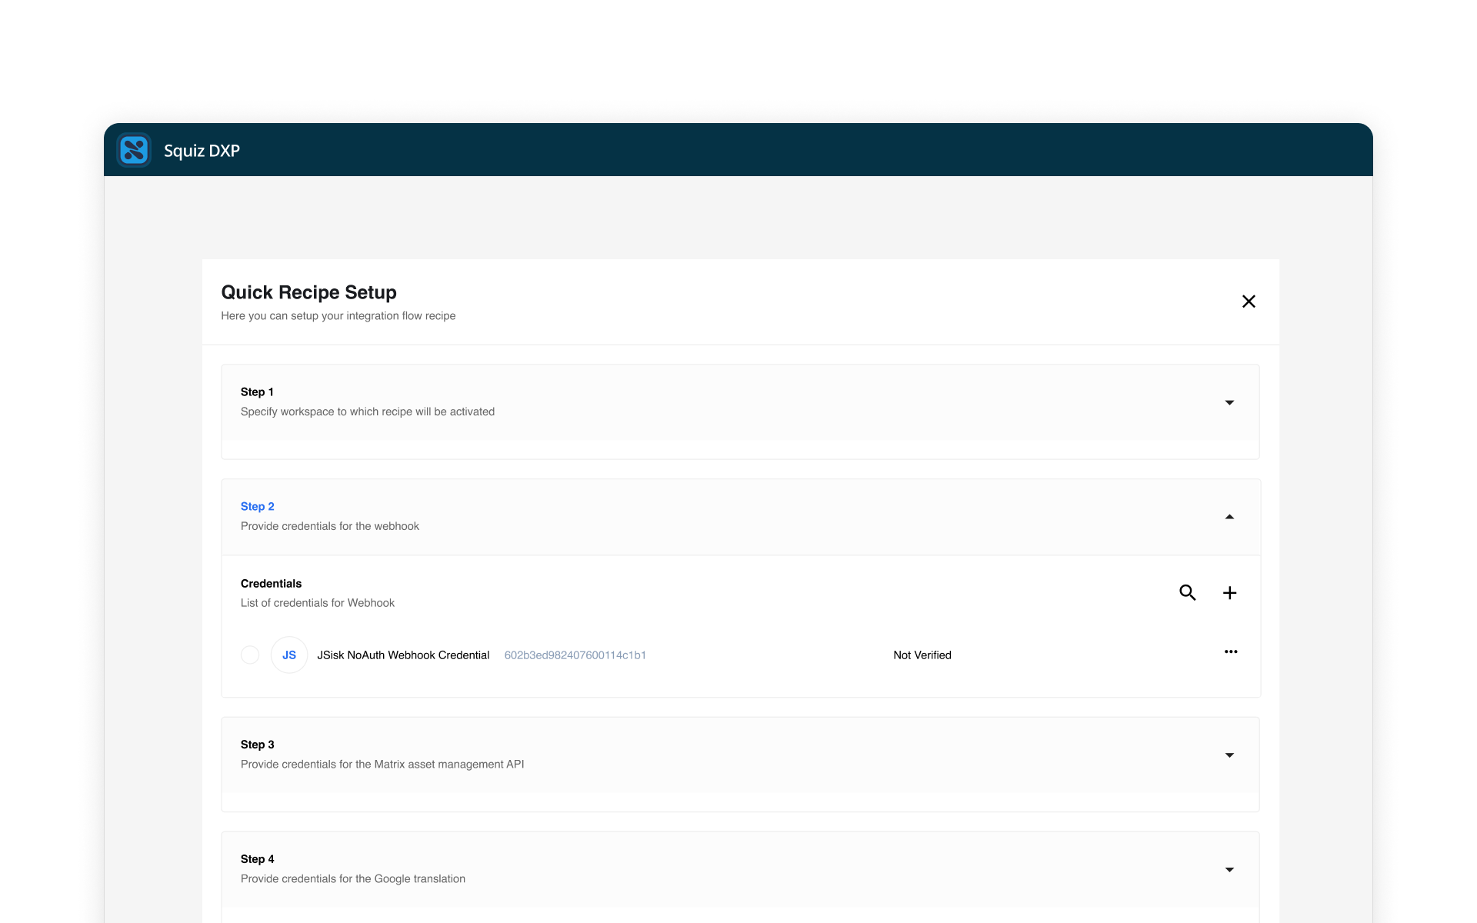This screenshot has width=1477, height=923.
Task: Click the JS avatar icon
Action: [x=289, y=655]
